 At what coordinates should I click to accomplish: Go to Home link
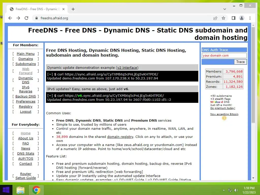click(x=26, y=133)
